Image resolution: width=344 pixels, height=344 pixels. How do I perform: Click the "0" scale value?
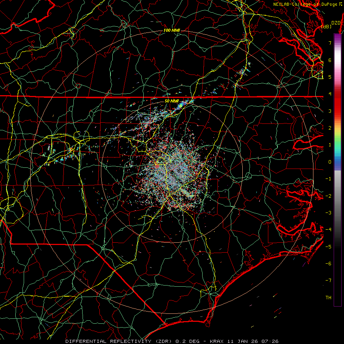pyautogui.click(x=330, y=162)
